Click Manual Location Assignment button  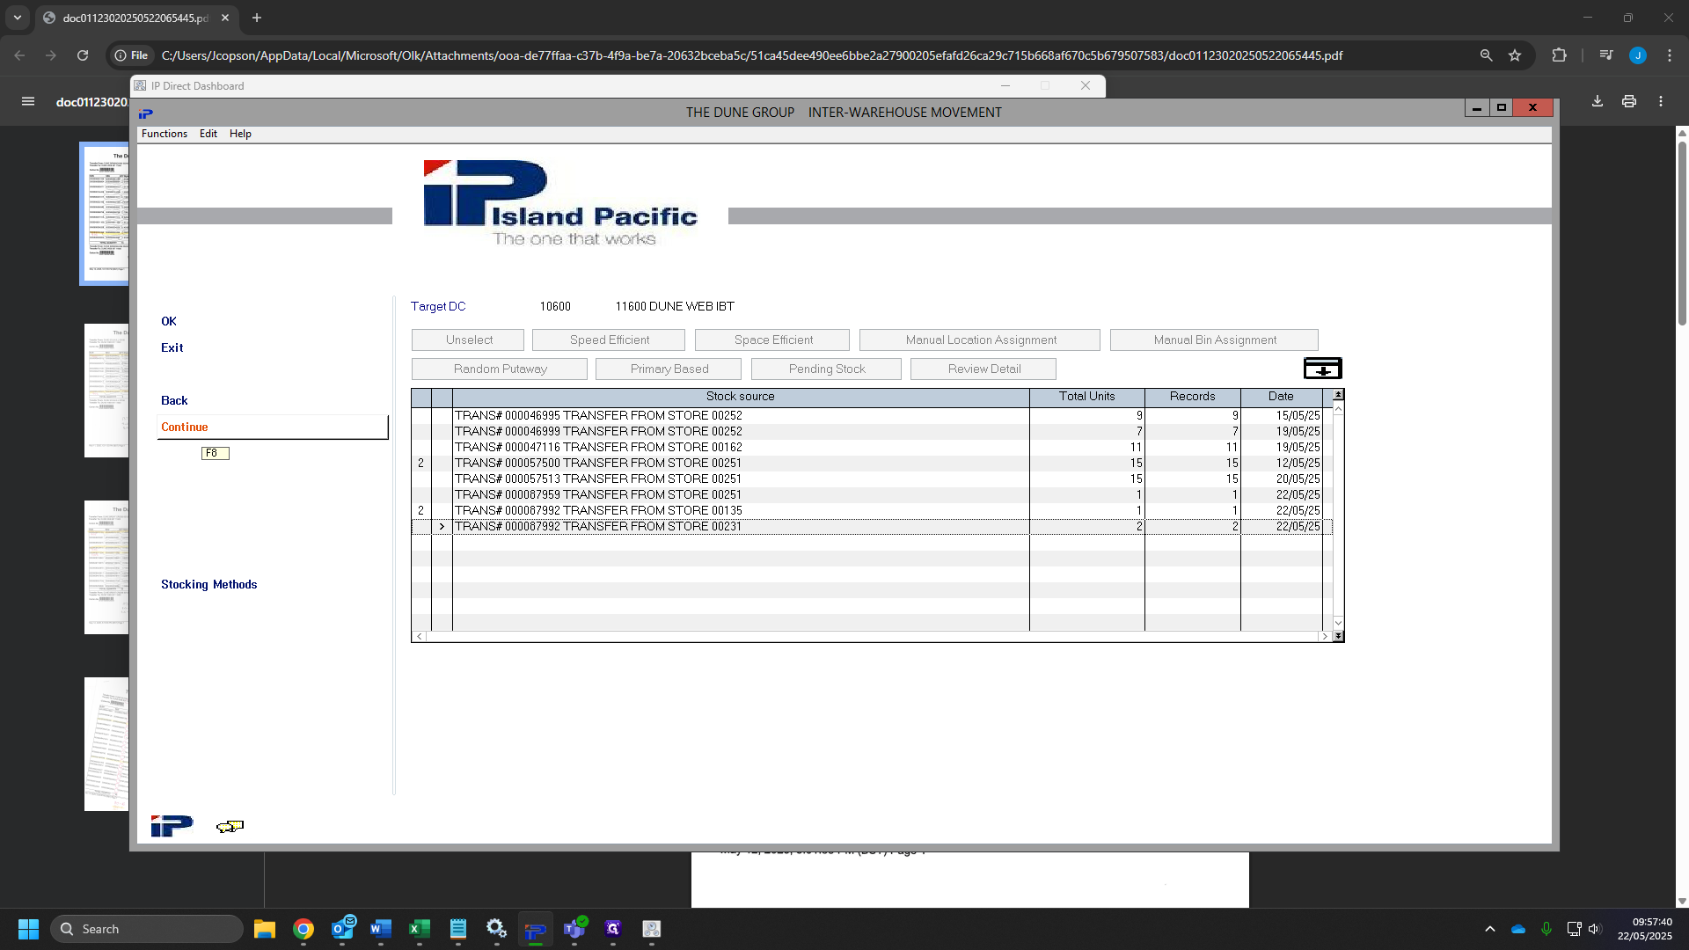tap(980, 340)
